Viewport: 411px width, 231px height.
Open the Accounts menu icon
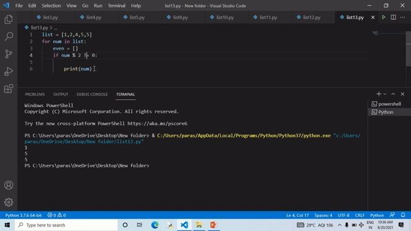(x=8, y=185)
